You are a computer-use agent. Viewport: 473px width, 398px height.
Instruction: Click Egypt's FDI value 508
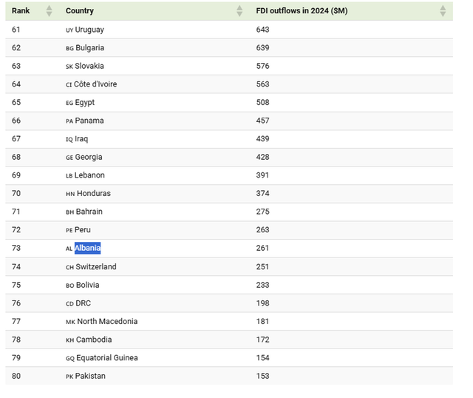262,102
